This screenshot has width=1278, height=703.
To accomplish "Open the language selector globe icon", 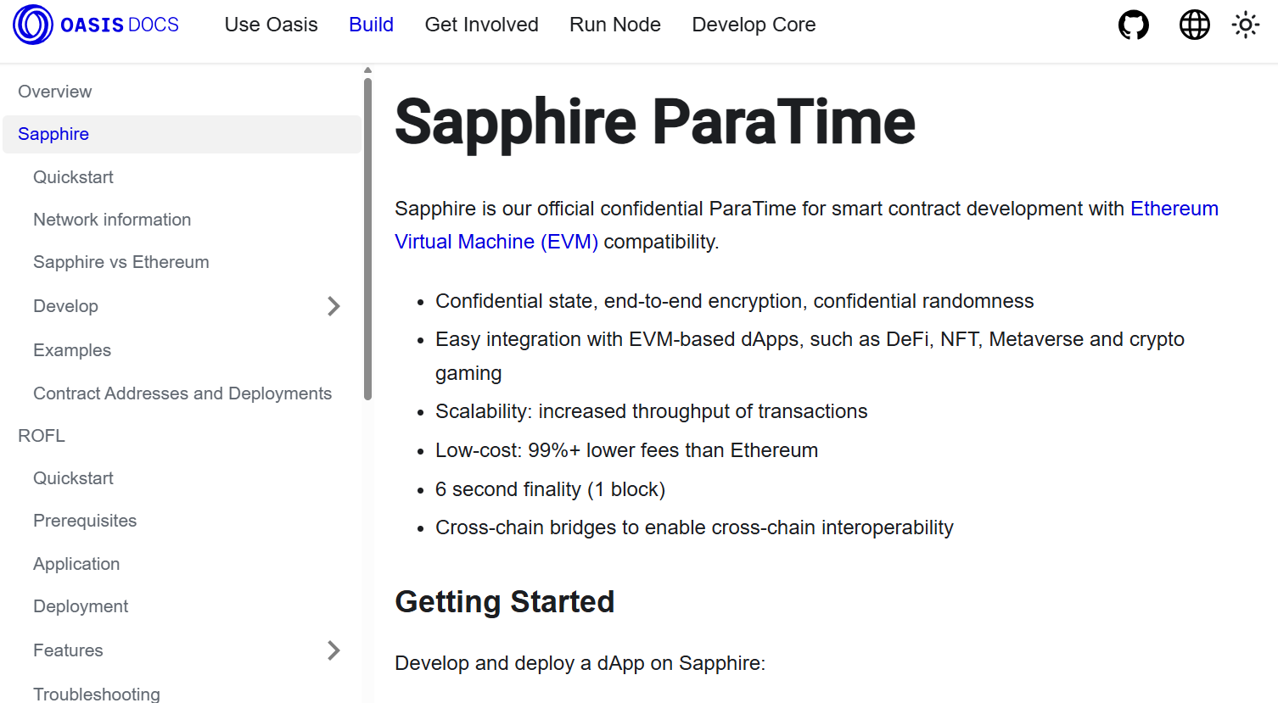I will (x=1195, y=25).
